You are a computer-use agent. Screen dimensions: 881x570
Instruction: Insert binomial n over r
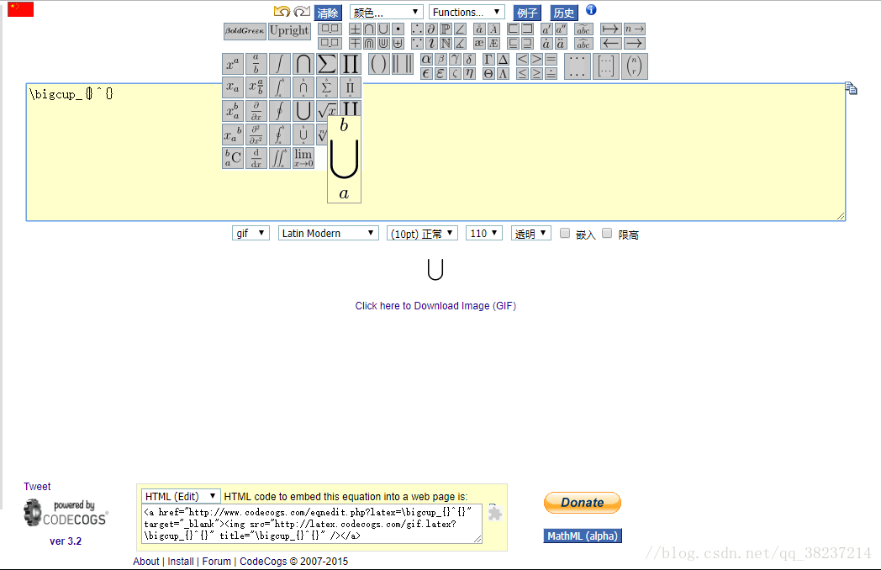point(635,66)
